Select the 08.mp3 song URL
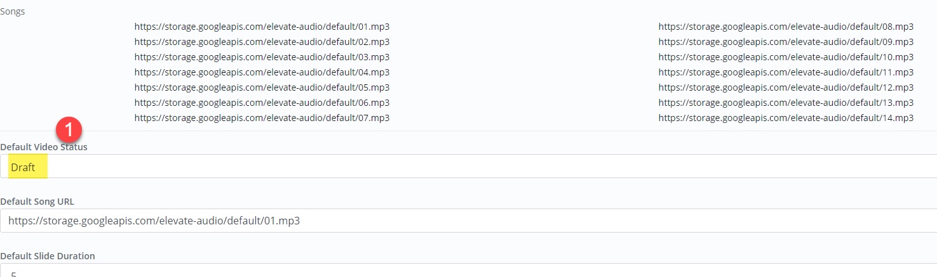 coord(786,27)
